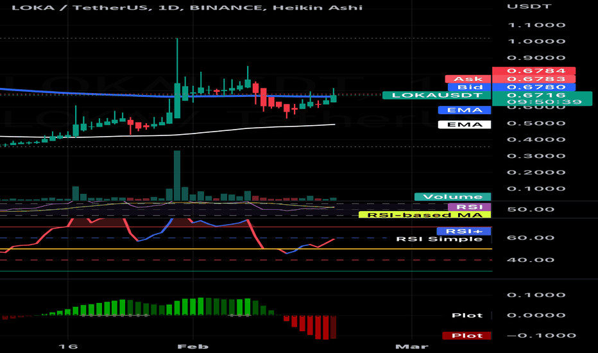Click the purple RSI indicator label
The height and width of the screenshot is (353, 598).
coord(470,207)
